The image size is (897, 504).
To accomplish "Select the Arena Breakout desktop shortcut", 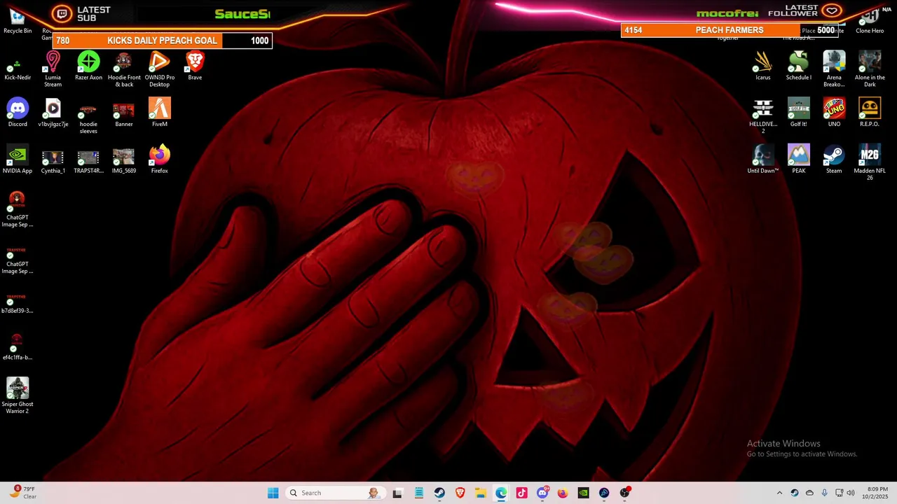I will [834, 69].
